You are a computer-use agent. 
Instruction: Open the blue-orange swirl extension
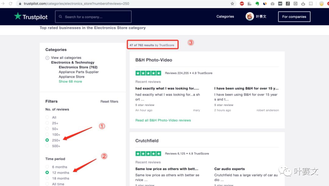tap(265, 4)
